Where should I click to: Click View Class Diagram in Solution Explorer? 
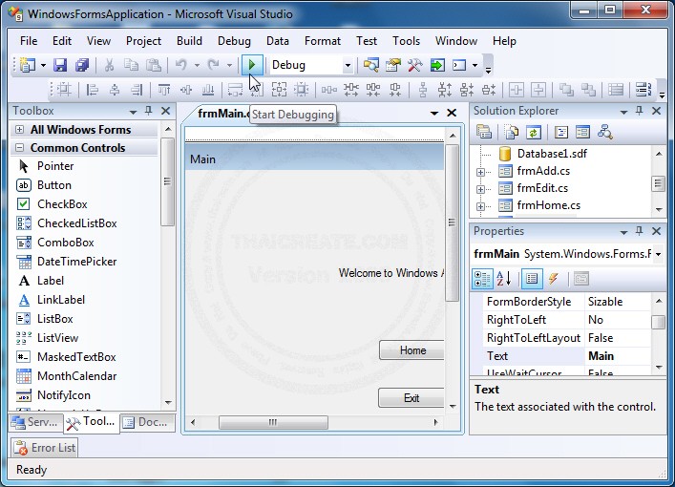click(605, 132)
